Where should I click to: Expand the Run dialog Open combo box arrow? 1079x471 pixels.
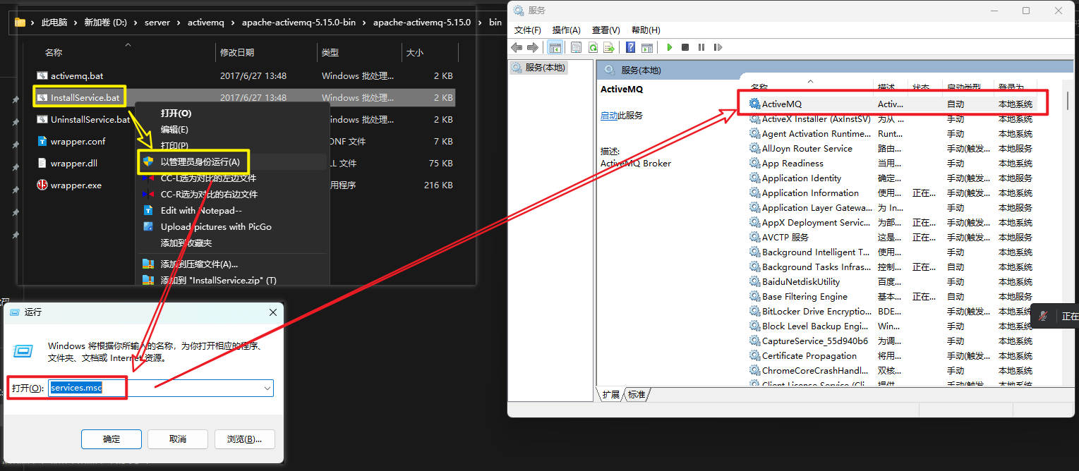[x=267, y=388]
